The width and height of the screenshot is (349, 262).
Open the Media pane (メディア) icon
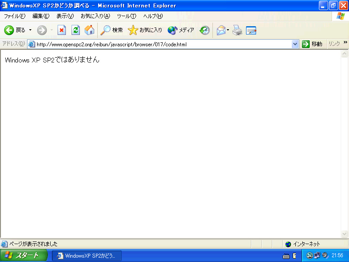pos(172,30)
